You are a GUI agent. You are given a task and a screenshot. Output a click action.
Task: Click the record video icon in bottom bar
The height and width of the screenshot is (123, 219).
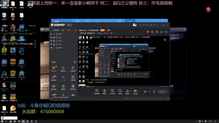(x=145, y=92)
